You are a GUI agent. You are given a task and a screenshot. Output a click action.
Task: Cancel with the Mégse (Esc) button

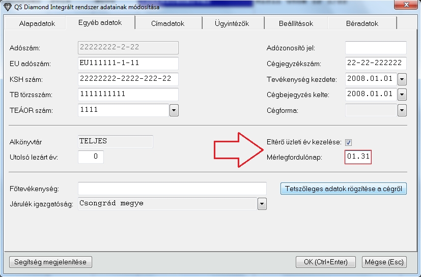pyautogui.click(x=384, y=262)
